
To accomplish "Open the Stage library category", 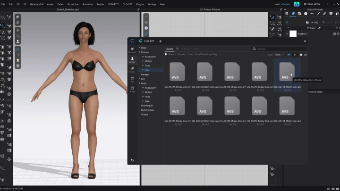I will click(132, 89).
